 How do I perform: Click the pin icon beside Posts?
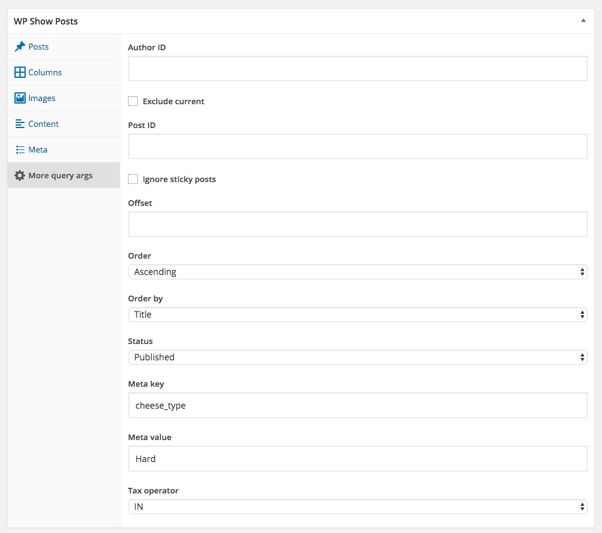19,46
